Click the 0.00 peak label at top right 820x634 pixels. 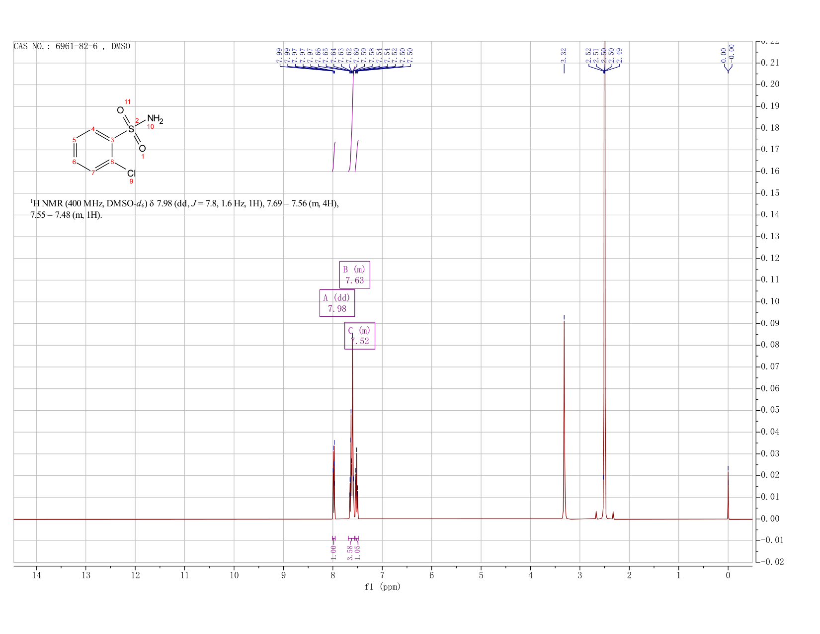(727, 54)
